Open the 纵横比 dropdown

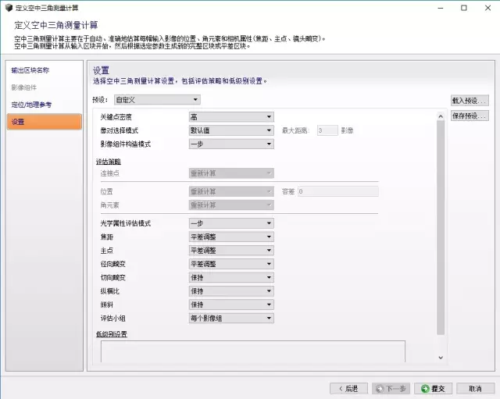click(x=231, y=291)
